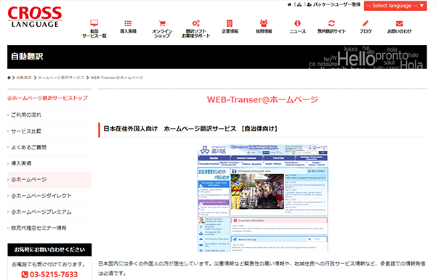Open パッケージユーザー登録 link
This screenshot has height=280, width=436.
click(334, 4)
